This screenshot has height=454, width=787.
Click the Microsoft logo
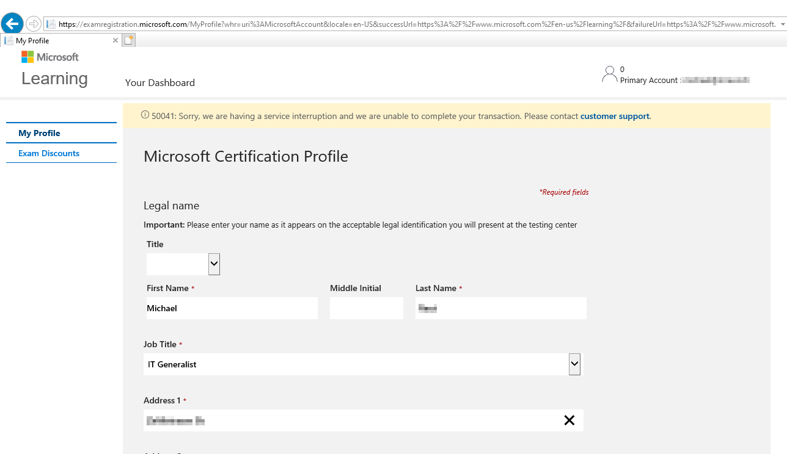click(50, 57)
